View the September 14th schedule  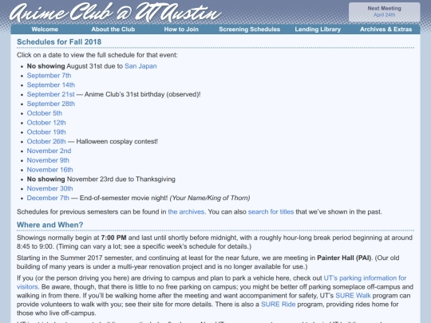51,85
